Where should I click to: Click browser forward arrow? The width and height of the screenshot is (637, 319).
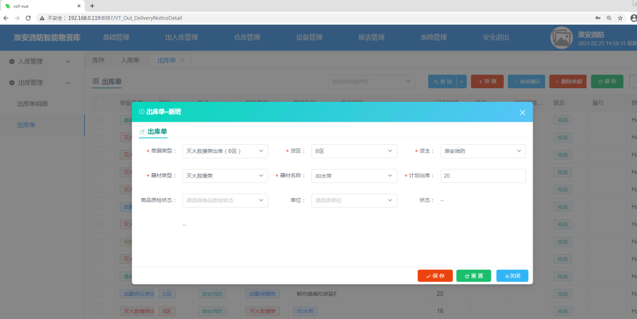coord(17,18)
